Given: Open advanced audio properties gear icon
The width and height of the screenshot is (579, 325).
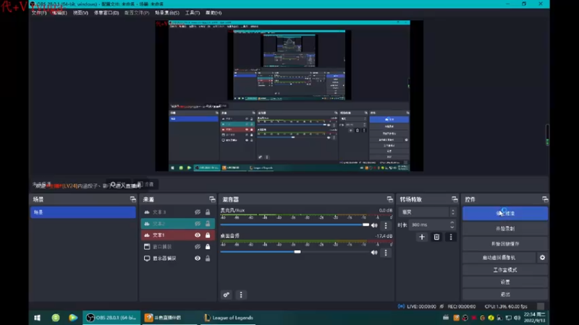Looking at the screenshot, I should coord(227,295).
